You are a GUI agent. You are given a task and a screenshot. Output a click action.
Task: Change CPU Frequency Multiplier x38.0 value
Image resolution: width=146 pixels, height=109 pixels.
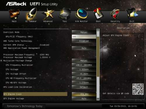(x=84, y=65)
